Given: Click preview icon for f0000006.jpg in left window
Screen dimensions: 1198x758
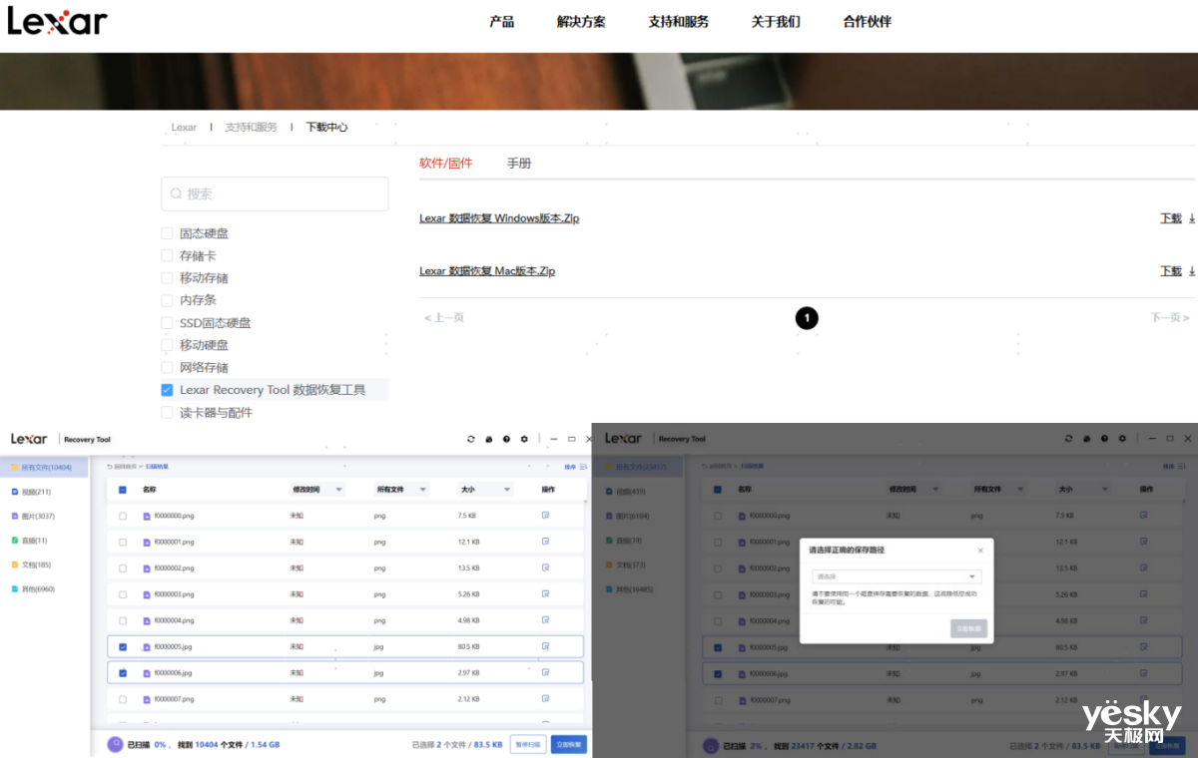Looking at the screenshot, I should [546, 672].
